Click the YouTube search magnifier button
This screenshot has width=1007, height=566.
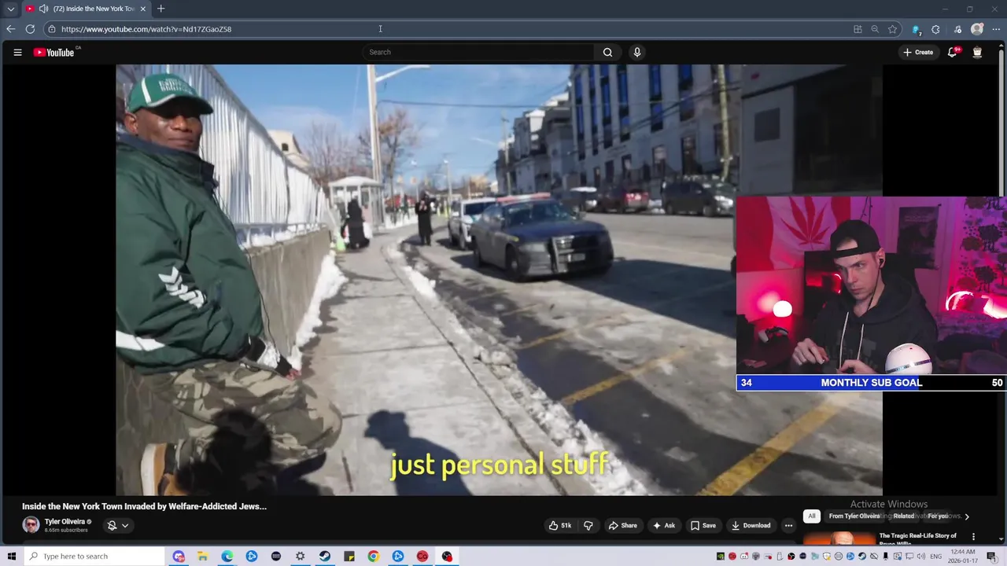(x=607, y=53)
